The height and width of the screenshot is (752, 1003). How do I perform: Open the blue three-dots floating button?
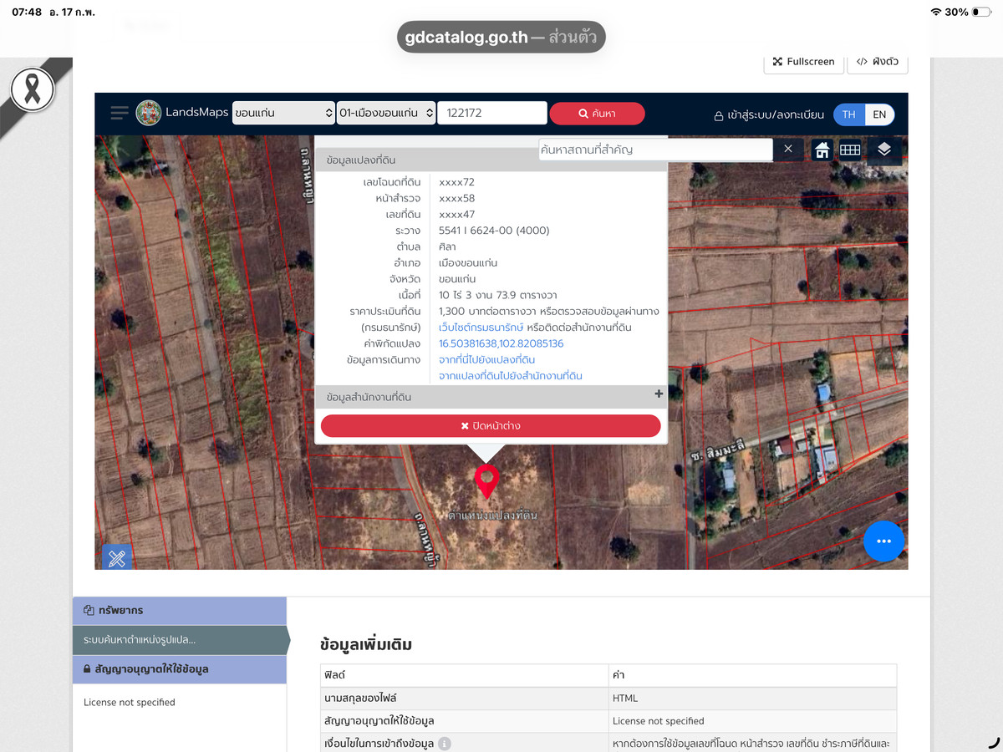coord(883,541)
